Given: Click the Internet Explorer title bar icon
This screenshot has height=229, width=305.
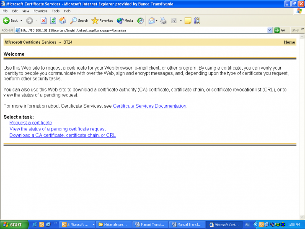Looking at the screenshot, I should [3, 4].
